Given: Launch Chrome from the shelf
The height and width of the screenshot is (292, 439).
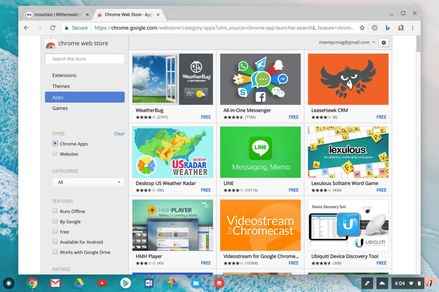Looking at the screenshot, I should coord(32,283).
